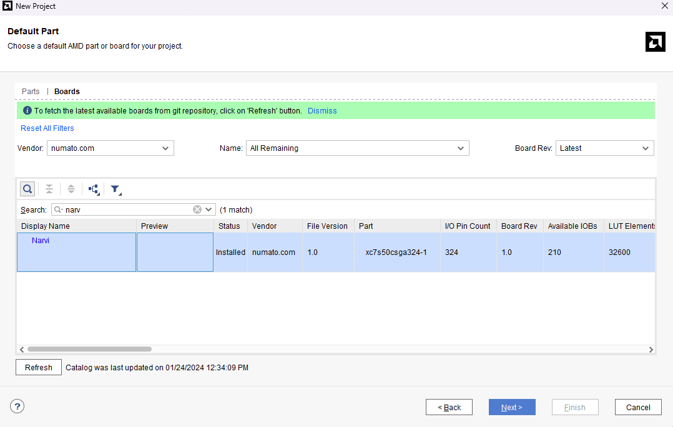Click the help question mark icon

17,406
